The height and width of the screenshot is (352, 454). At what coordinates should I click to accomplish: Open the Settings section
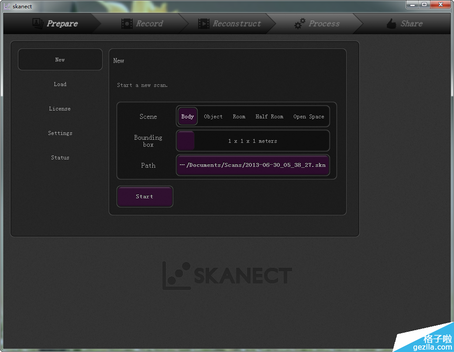60,133
